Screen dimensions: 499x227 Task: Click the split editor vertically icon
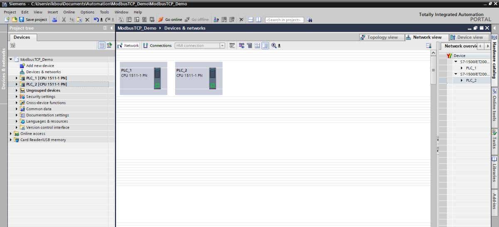point(258,20)
